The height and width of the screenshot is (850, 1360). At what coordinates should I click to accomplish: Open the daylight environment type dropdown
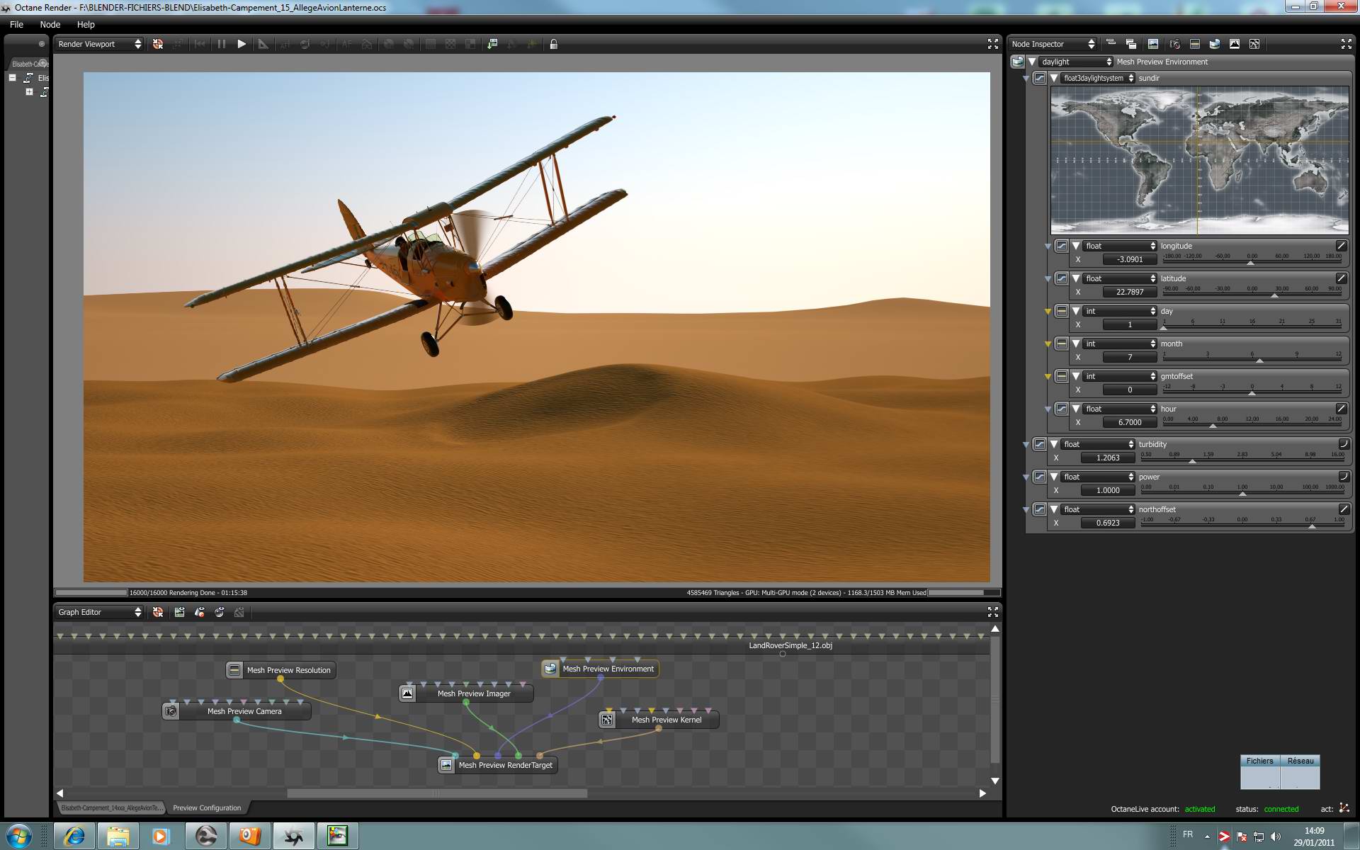(1077, 62)
